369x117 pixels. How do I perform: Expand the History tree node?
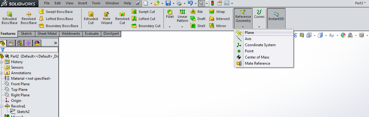tap(2, 62)
